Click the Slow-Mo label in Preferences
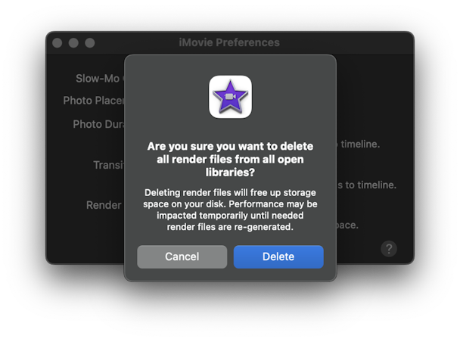 tap(100, 79)
